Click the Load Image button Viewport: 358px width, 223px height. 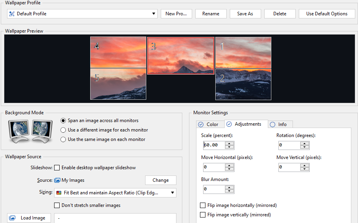click(29, 218)
